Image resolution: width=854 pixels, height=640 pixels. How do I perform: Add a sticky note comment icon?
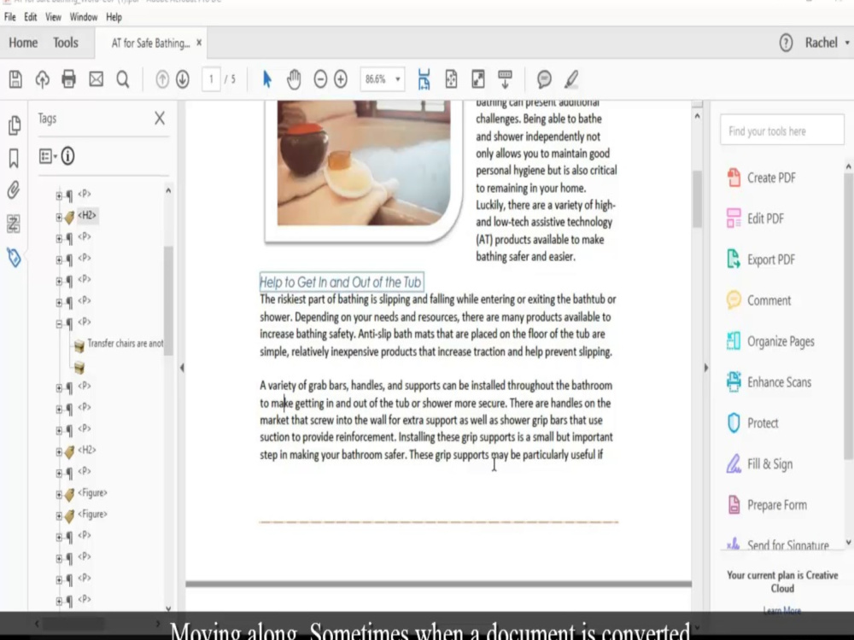pyautogui.click(x=543, y=79)
